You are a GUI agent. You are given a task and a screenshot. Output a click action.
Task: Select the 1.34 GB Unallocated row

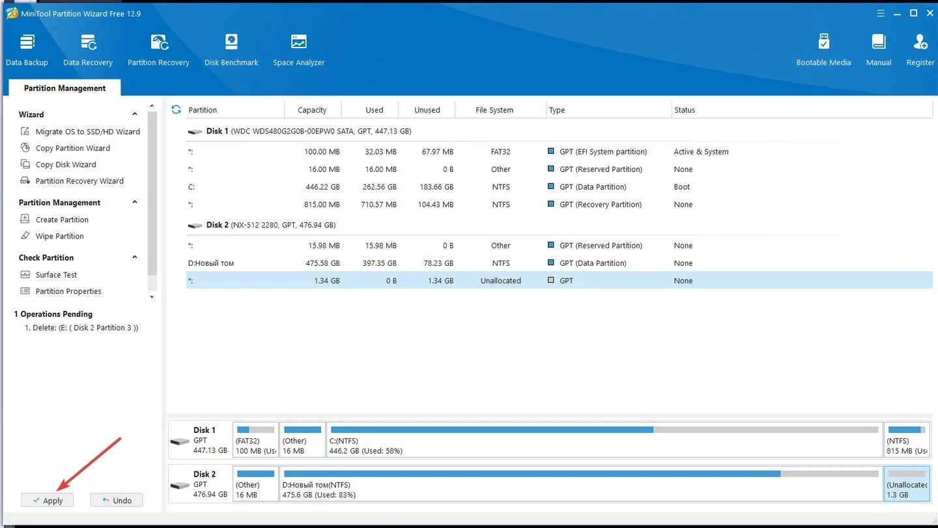pyautogui.click(x=560, y=281)
